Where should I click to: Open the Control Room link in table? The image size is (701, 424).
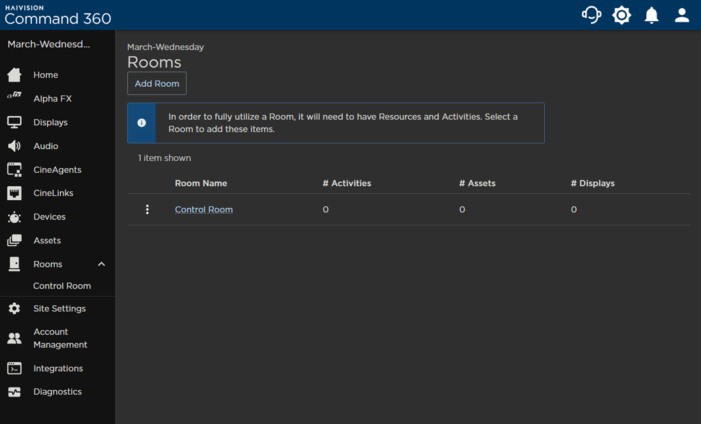[203, 209]
